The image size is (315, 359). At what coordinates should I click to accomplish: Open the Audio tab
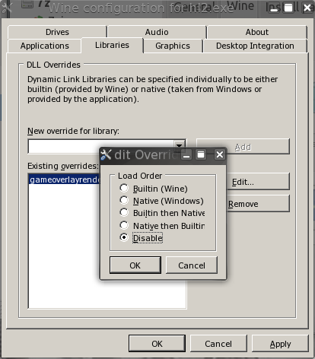click(157, 32)
